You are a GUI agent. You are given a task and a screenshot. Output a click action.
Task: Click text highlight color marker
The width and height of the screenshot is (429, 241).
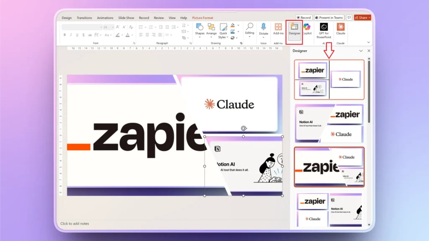pos(118,35)
